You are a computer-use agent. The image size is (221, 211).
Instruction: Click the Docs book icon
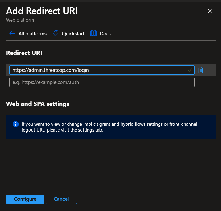point(93,34)
